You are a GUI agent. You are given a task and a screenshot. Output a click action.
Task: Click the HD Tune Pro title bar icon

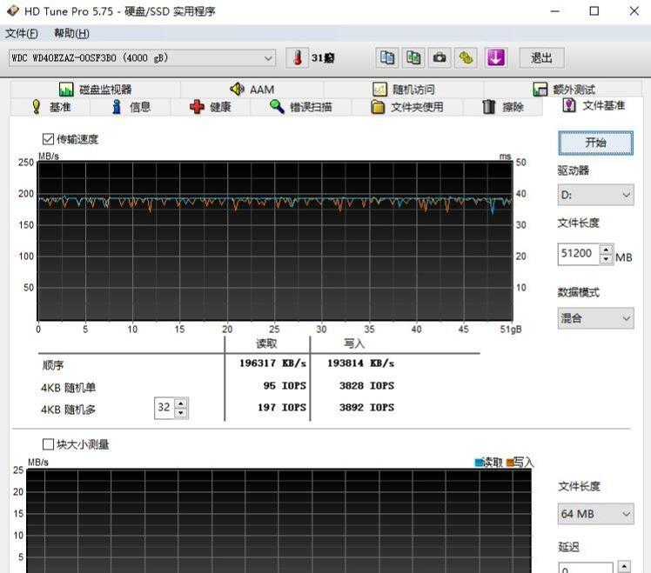click(x=12, y=10)
